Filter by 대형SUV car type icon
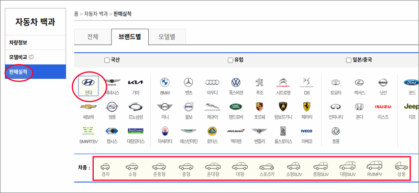The image size is (419, 193). coord(347,165)
